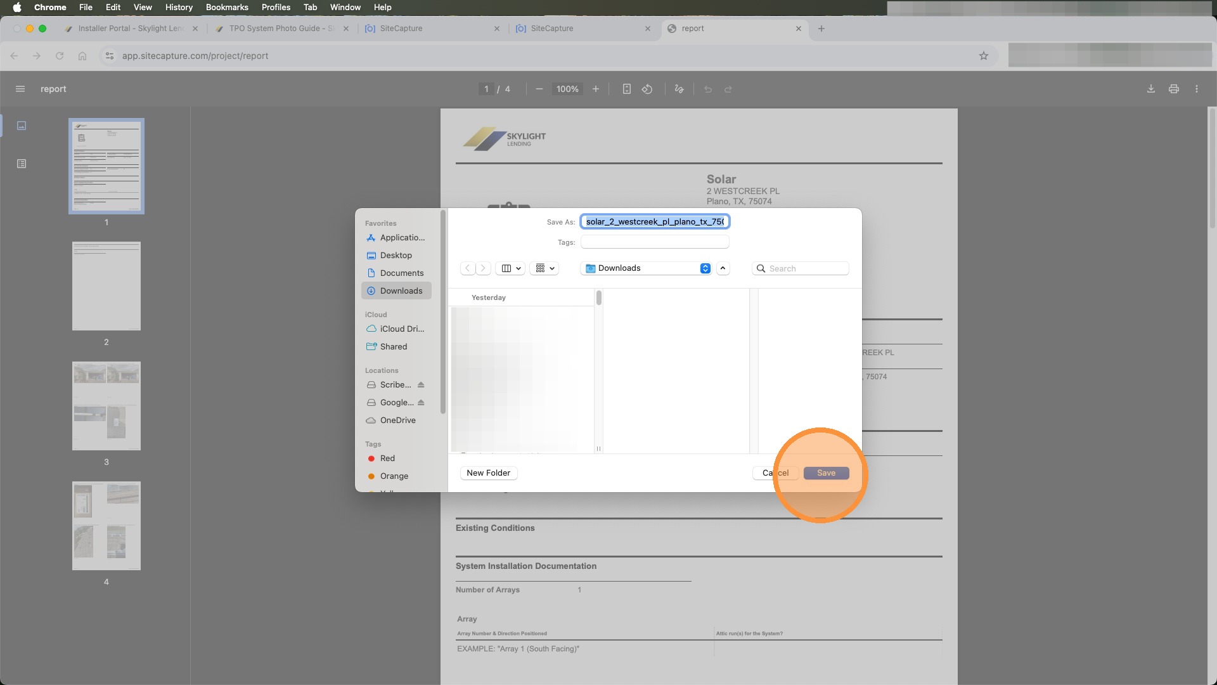Image resolution: width=1217 pixels, height=685 pixels.
Task: Select Downloads in Favorites sidebar
Action: (x=396, y=291)
